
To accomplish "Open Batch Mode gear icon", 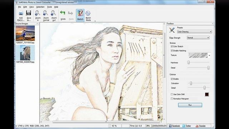I will click(88, 13).
